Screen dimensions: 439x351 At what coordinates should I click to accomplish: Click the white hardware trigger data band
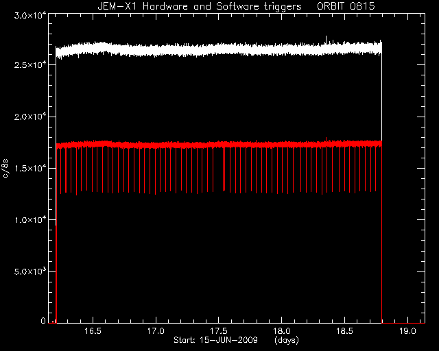[219, 49]
